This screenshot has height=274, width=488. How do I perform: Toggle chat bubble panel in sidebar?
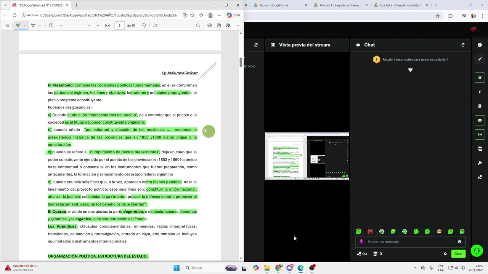tap(480, 120)
